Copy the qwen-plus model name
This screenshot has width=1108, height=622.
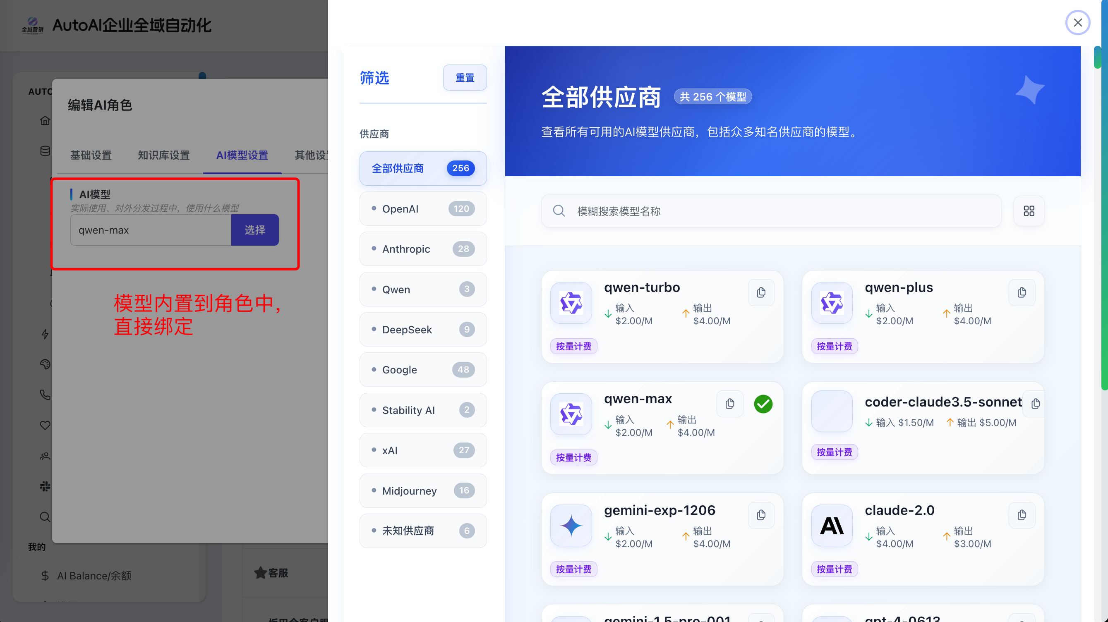click(x=1022, y=293)
